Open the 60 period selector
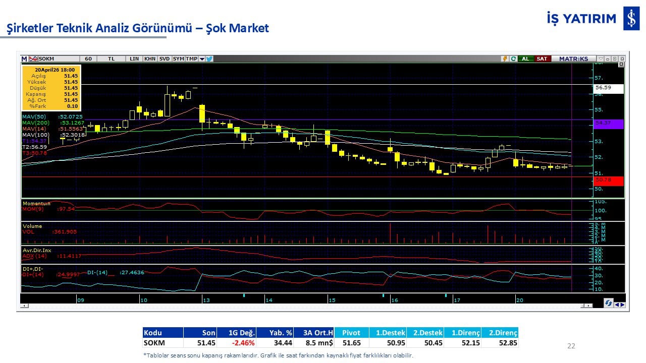The width and height of the screenshot is (646, 363). [x=88, y=58]
